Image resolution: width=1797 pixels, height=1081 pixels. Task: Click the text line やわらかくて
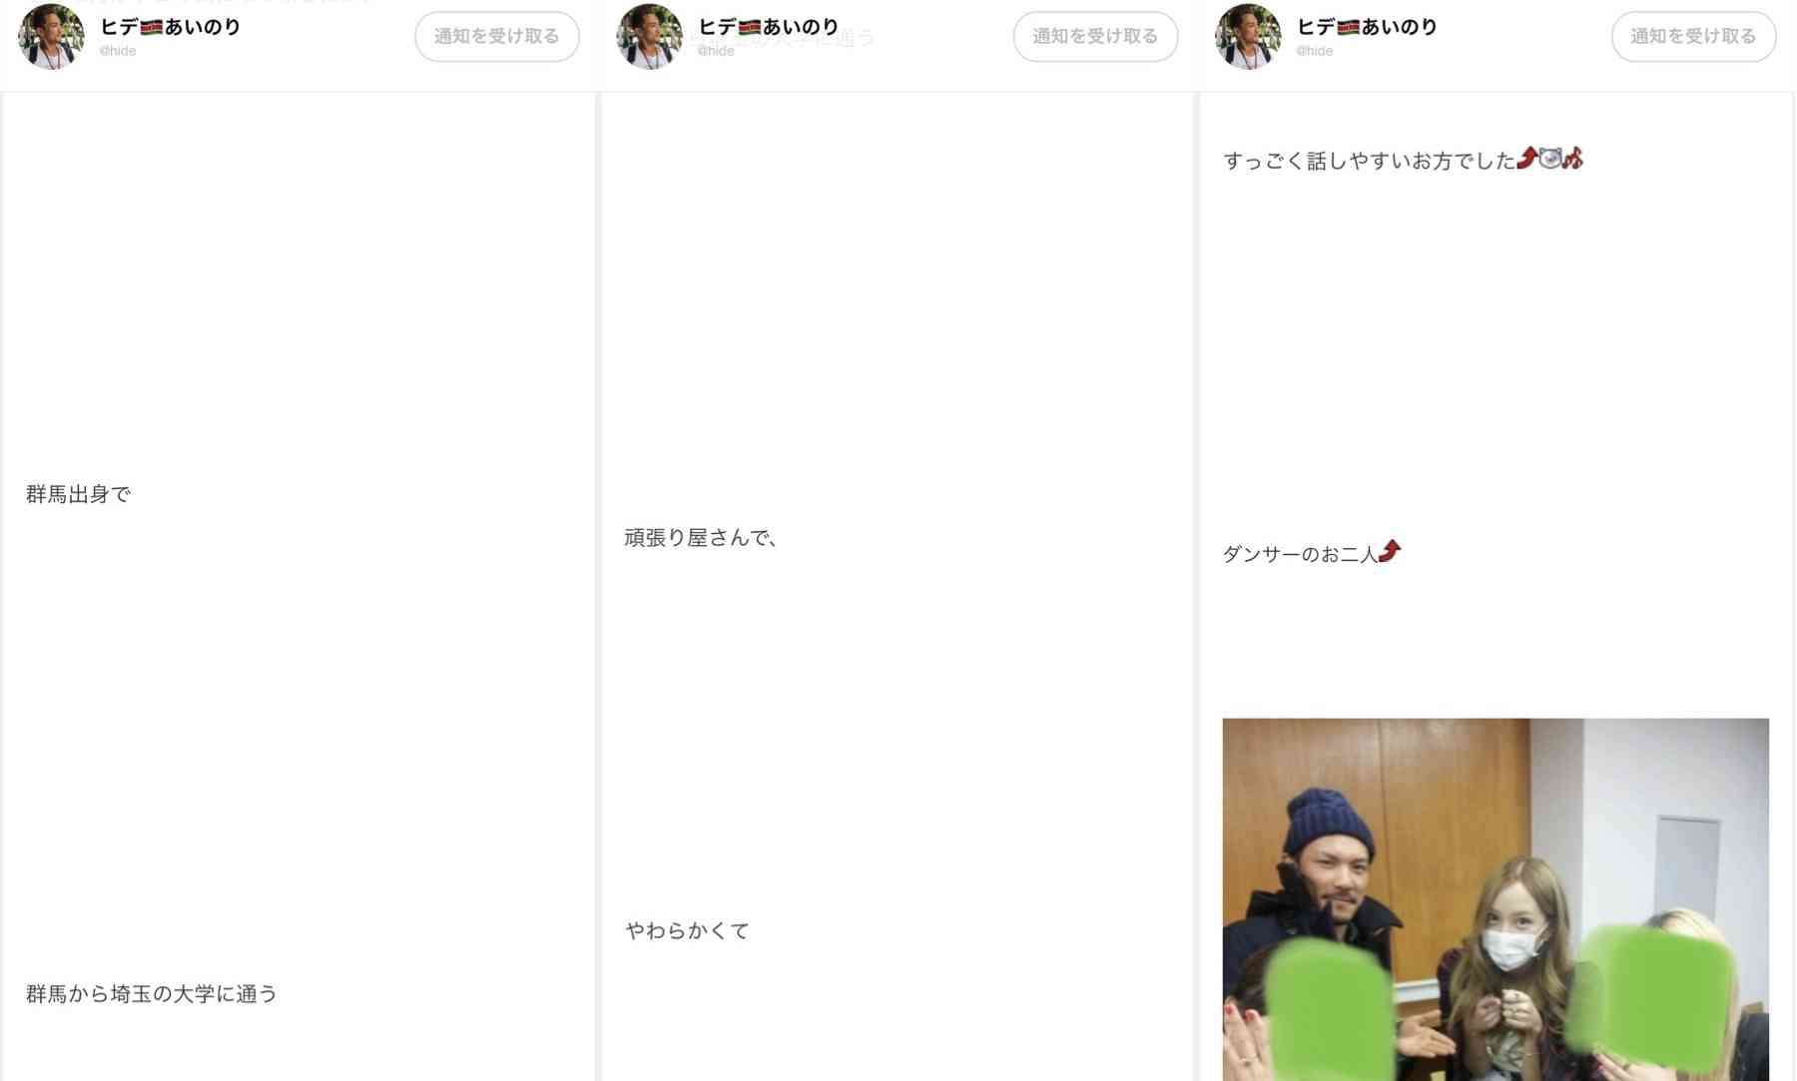687,931
